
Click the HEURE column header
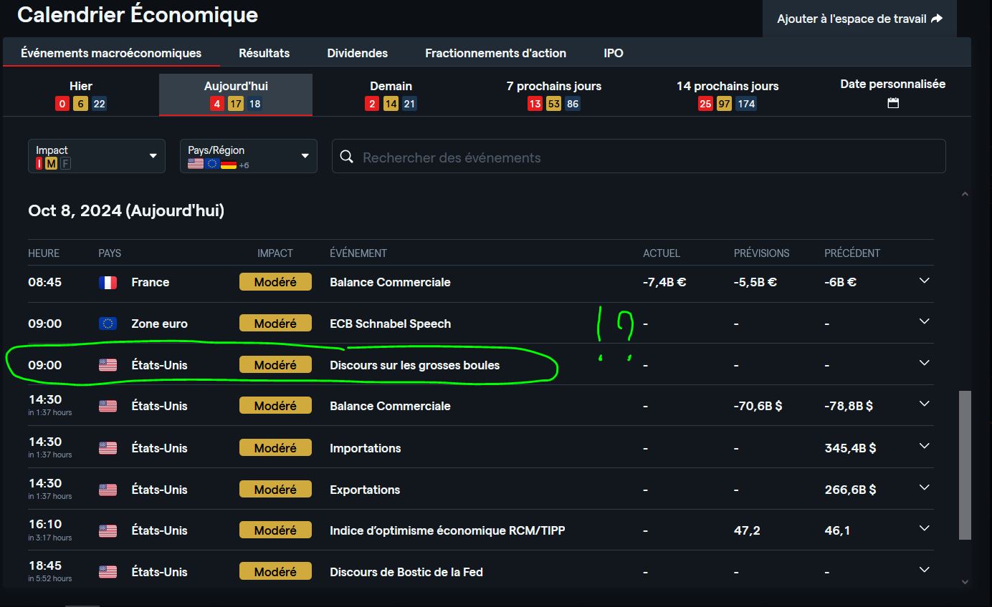(44, 253)
